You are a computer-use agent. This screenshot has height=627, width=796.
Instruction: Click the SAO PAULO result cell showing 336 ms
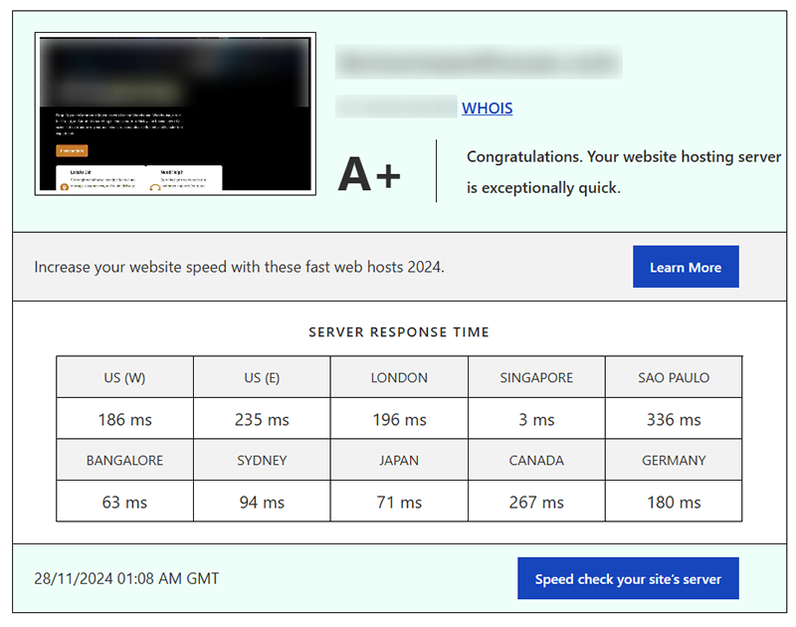[674, 419]
